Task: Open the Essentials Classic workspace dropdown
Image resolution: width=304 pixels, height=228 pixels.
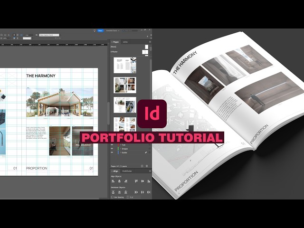Action: [113, 30]
